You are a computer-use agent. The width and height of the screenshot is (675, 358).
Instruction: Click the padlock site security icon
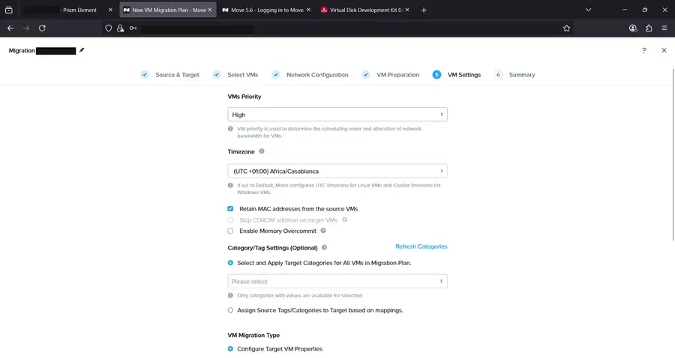[x=121, y=28]
